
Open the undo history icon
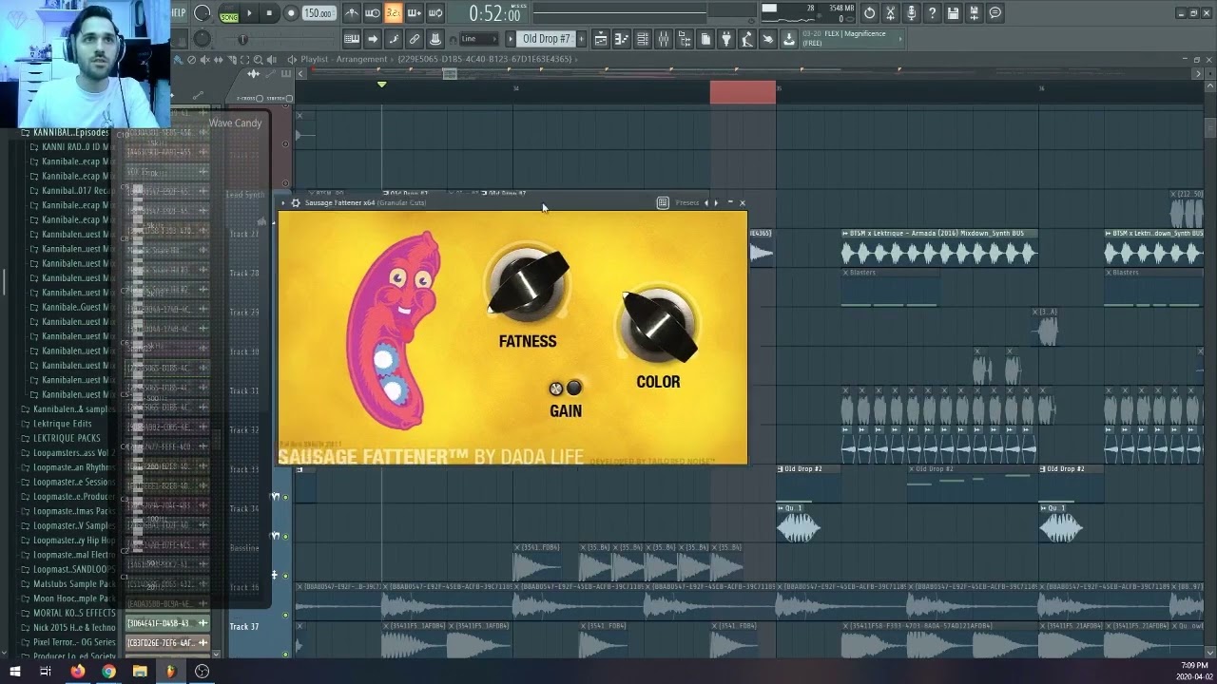(869, 13)
